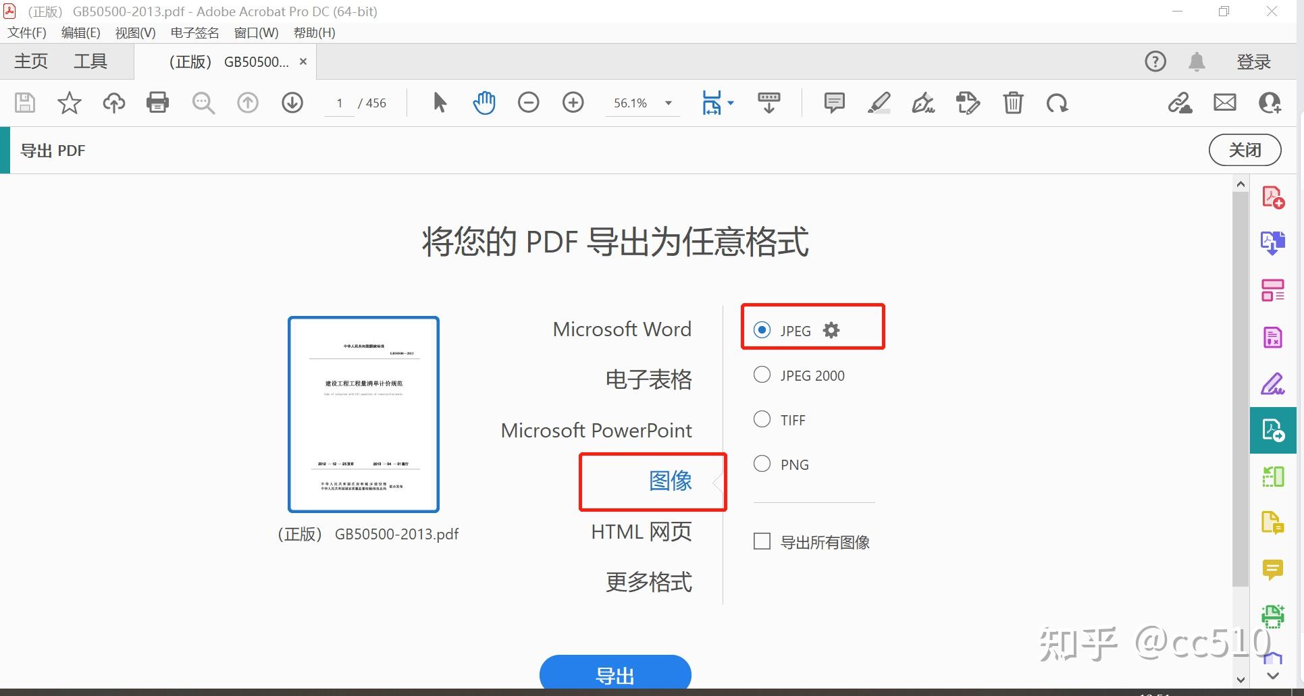This screenshot has height=696, width=1304.
Task: Select the Highlight text tool
Action: pos(879,103)
